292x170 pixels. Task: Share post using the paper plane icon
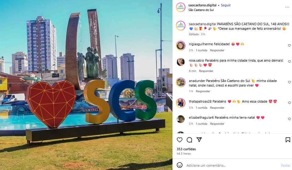[x=199, y=140]
